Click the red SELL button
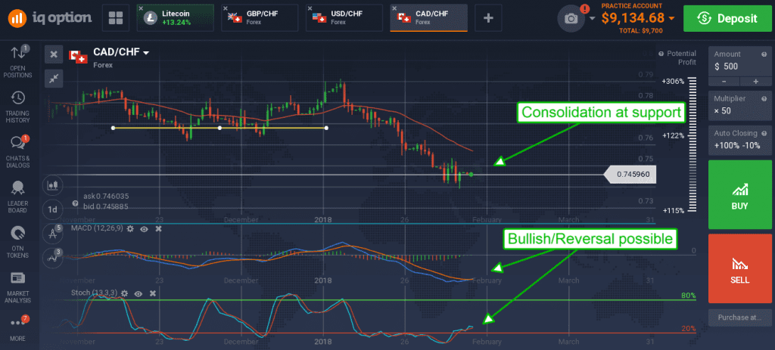775x350 pixels. [x=740, y=268]
